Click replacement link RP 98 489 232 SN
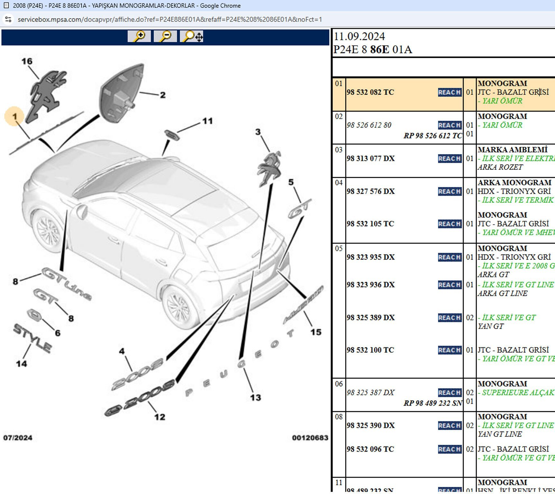Screen dimensions: 555x494 (432, 403)
